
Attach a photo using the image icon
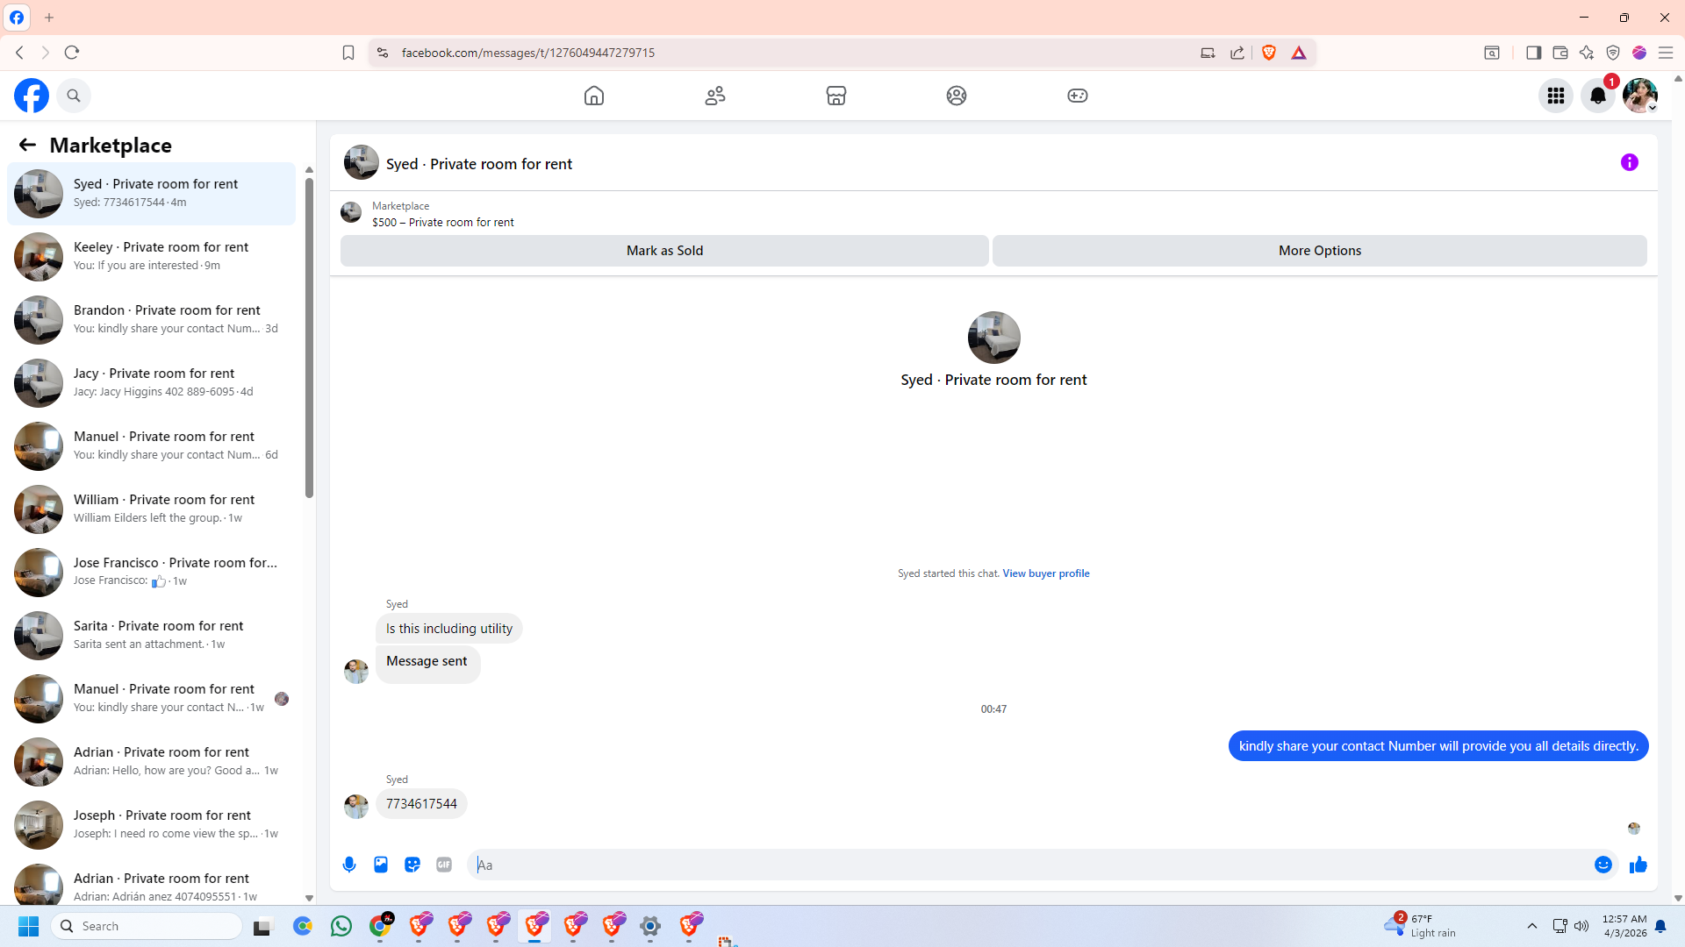coord(381,865)
